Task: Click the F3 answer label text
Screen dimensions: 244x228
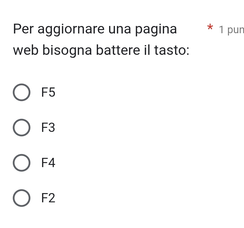Action: (48, 128)
